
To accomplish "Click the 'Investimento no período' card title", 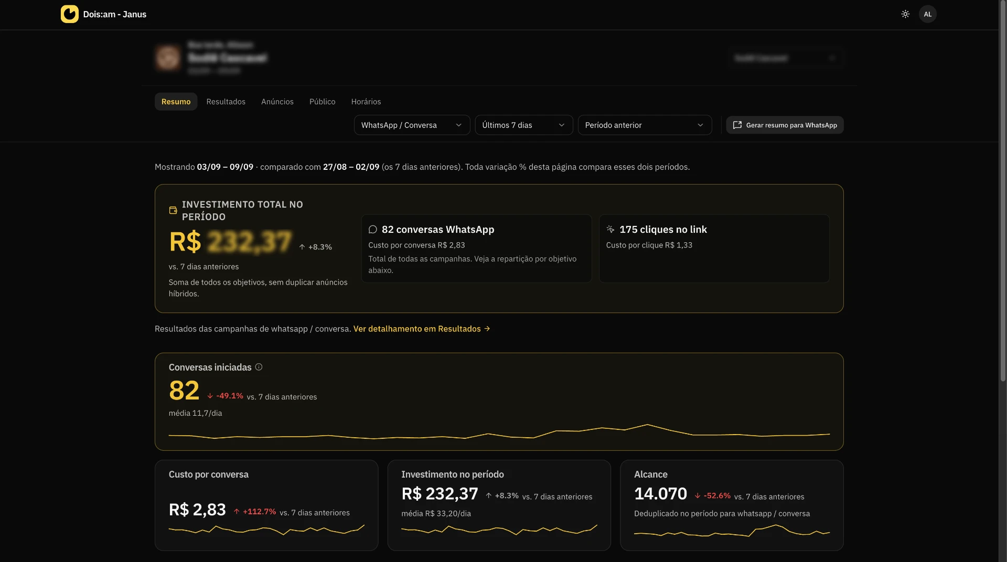I will coord(452,474).
